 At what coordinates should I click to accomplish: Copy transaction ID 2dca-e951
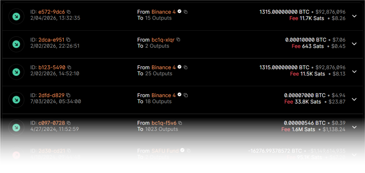(68, 40)
